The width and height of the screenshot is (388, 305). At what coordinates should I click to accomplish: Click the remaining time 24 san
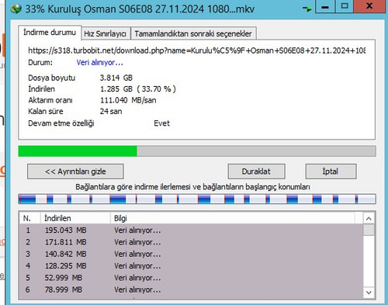pos(111,111)
